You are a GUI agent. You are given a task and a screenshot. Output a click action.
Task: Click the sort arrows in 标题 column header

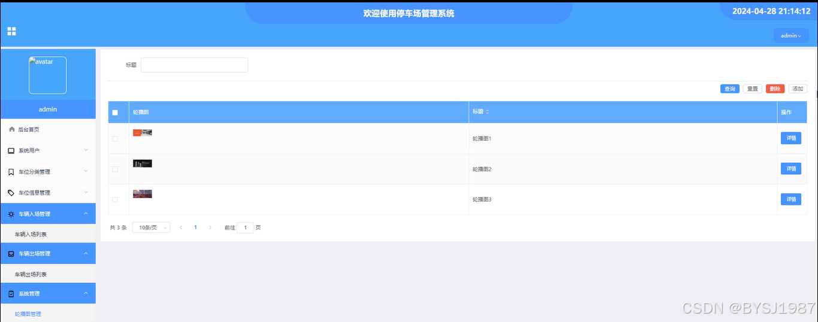[487, 112]
